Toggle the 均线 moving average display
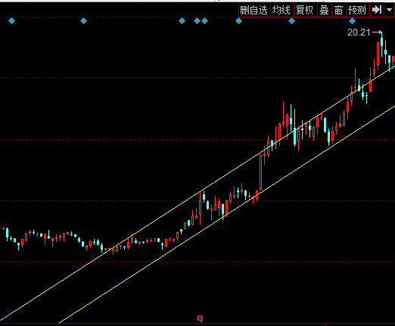The height and width of the screenshot is (326, 395). (x=281, y=10)
